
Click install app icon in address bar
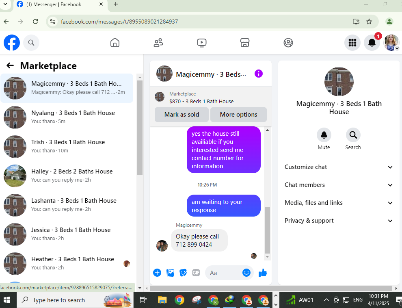[x=356, y=22]
